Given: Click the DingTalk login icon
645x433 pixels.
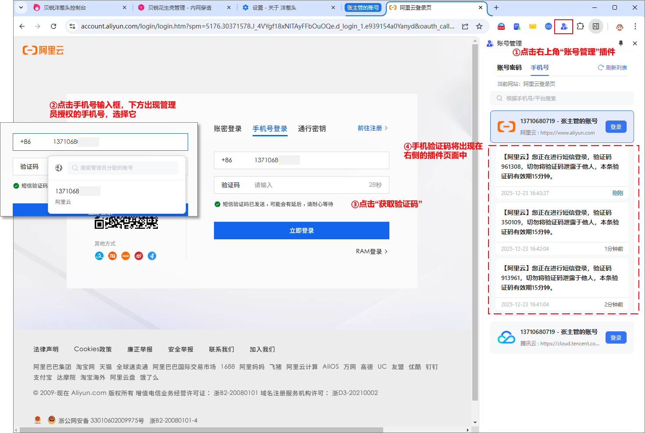Looking at the screenshot, I should click(152, 256).
